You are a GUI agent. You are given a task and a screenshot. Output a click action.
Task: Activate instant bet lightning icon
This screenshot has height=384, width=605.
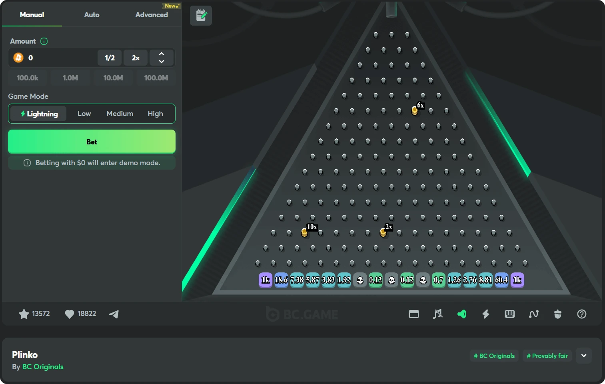(x=486, y=314)
